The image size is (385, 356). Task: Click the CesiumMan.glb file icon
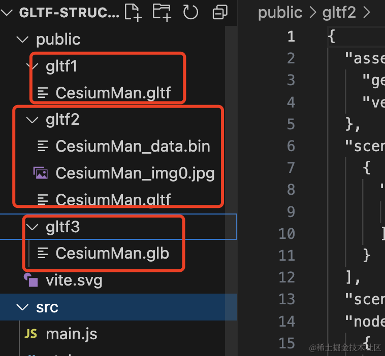coord(43,253)
